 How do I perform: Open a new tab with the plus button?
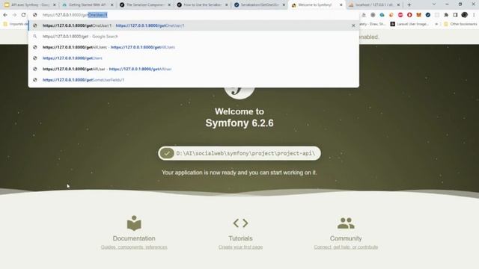point(409,5)
